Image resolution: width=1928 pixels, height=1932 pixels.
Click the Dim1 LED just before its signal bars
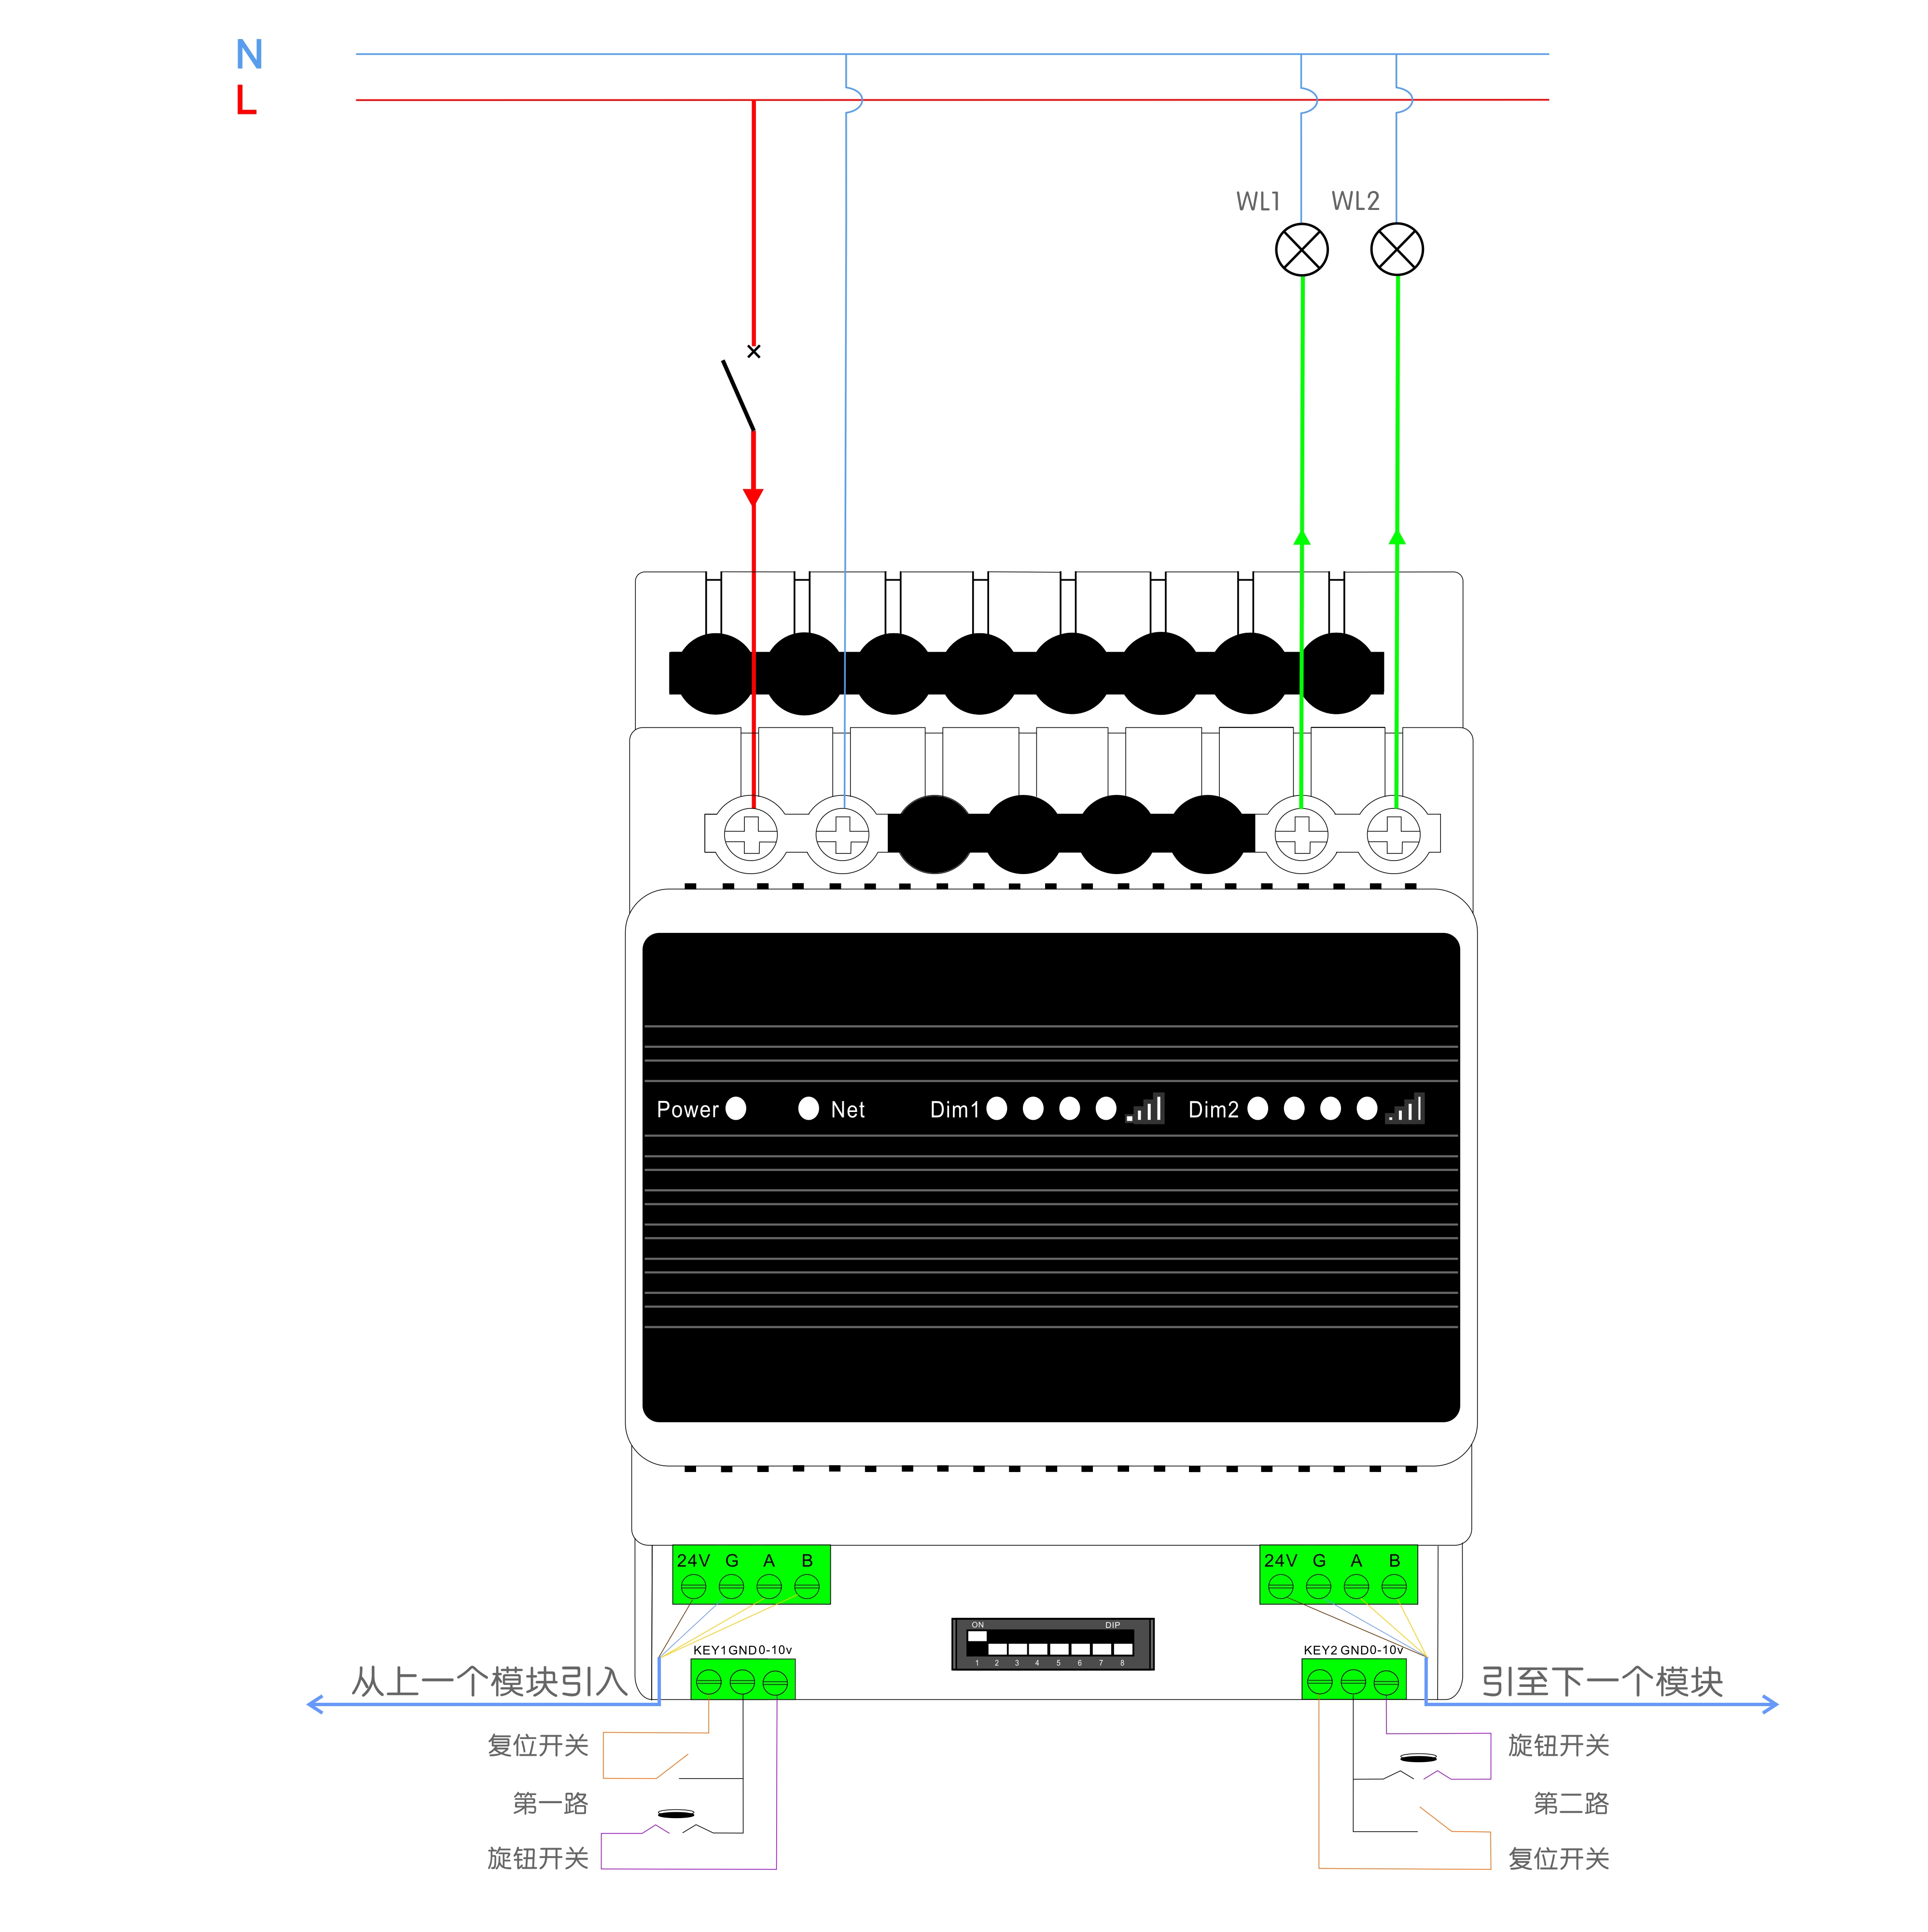1105,1108
